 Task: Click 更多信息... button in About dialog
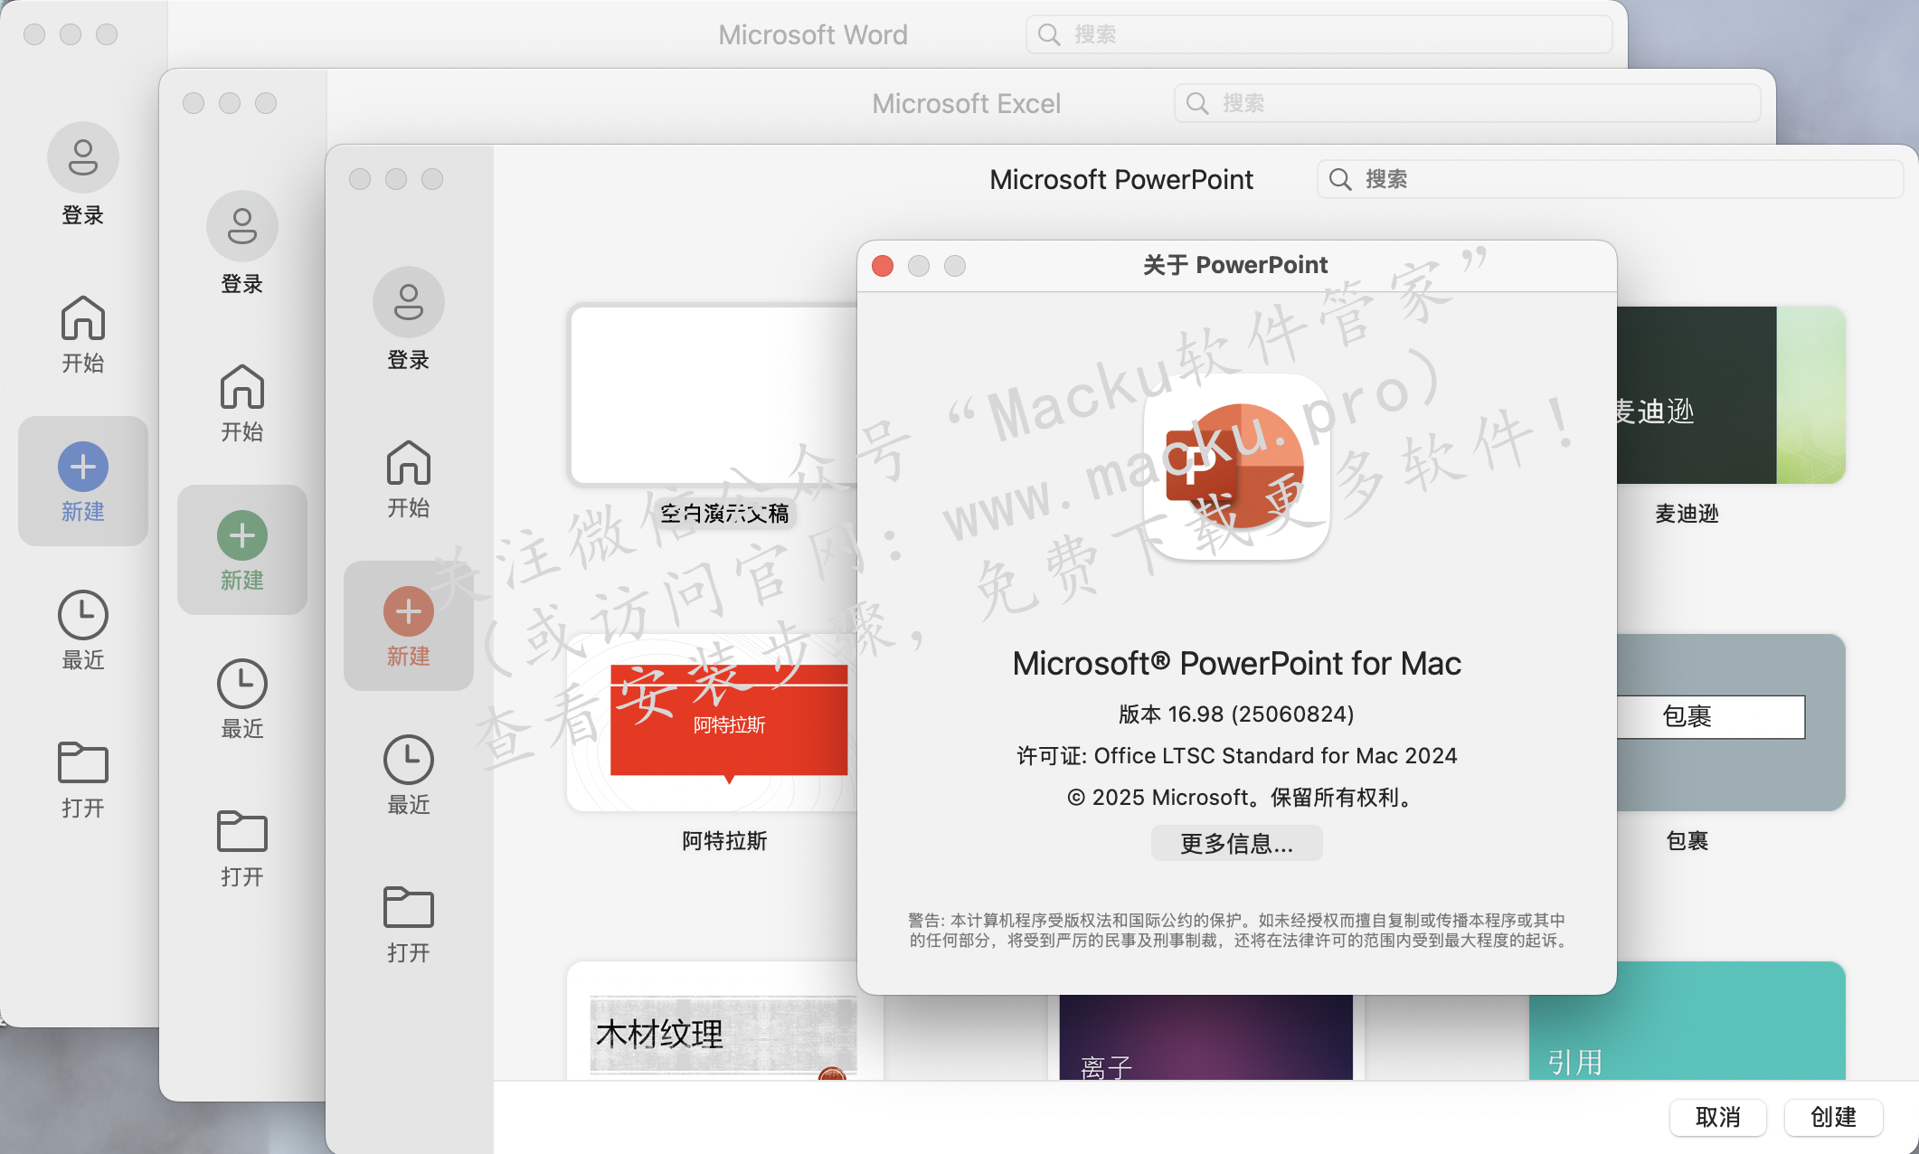[x=1236, y=843]
